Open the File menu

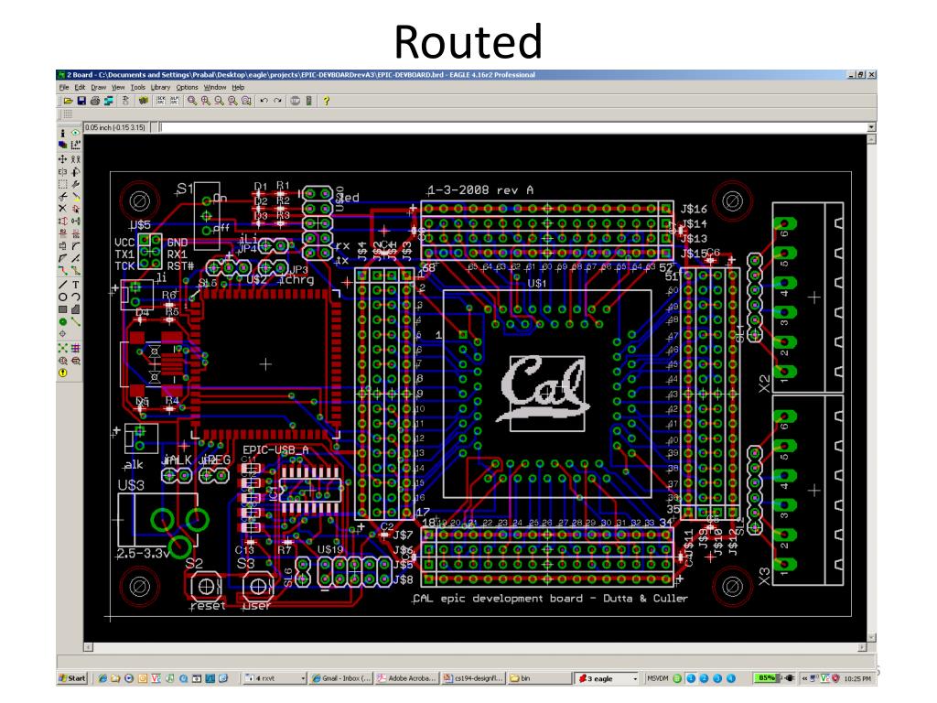[x=64, y=87]
